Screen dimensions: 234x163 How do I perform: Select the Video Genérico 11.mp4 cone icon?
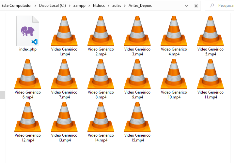pyautogui.click(x=211, y=74)
